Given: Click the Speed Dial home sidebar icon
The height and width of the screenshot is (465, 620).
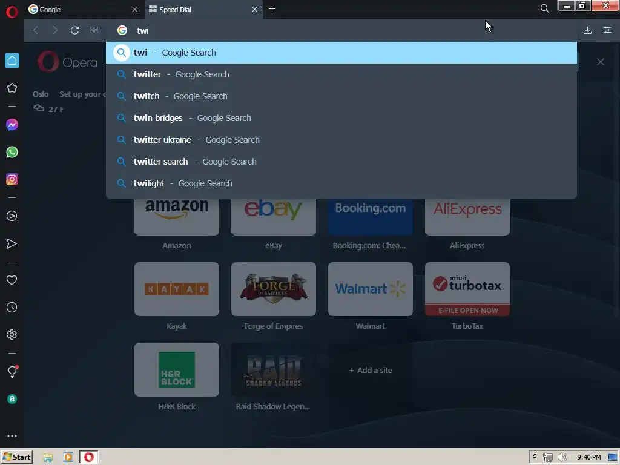Looking at the screenshot, I should (x=12, y=61).
